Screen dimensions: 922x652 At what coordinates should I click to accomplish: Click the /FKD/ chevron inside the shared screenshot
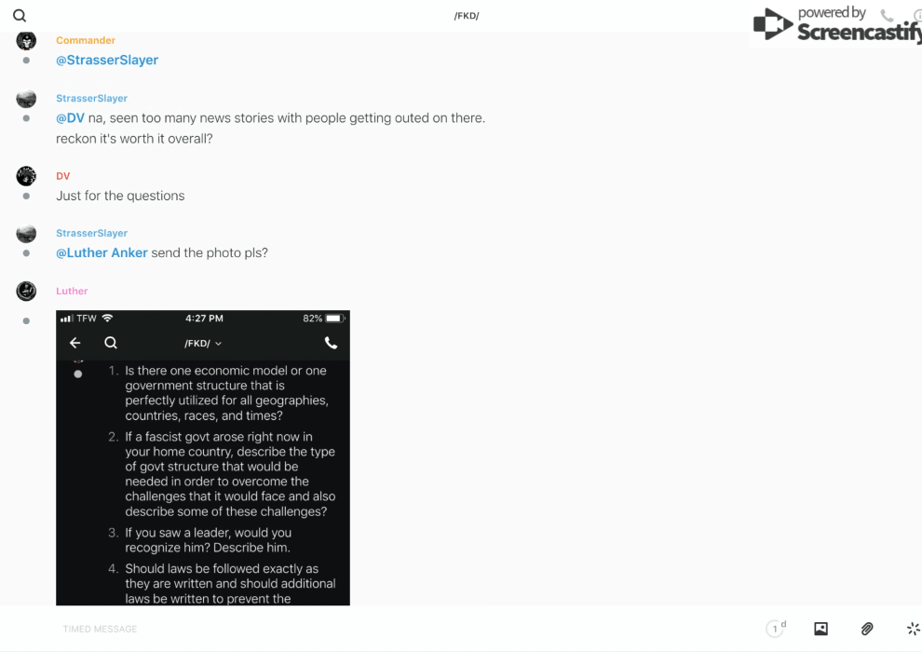(x=218, y=344)
